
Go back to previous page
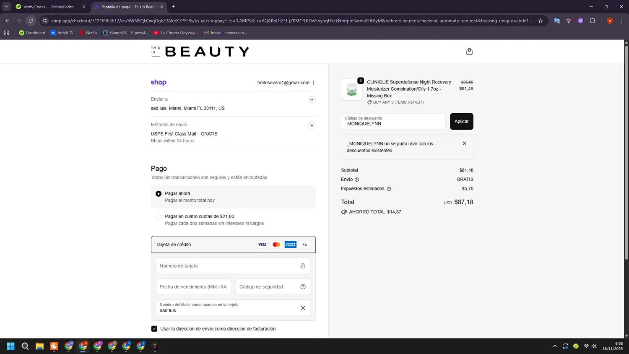pyautogui.click(x=7, y=21)
